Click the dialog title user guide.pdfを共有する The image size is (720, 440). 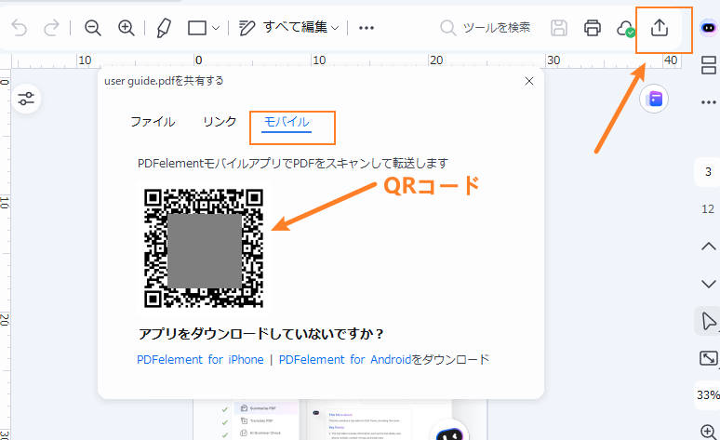coord(164,81)
